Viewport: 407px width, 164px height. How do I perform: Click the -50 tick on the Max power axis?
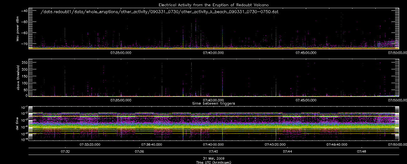[24, 22]
